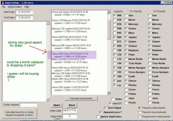This screenshot has width=173, height=121.
Task: Open the File menu
Action: (4, 7)
